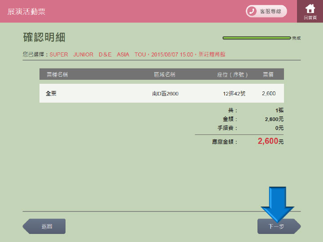Click the 座位（序號）column header

click(x=232, y=74)
